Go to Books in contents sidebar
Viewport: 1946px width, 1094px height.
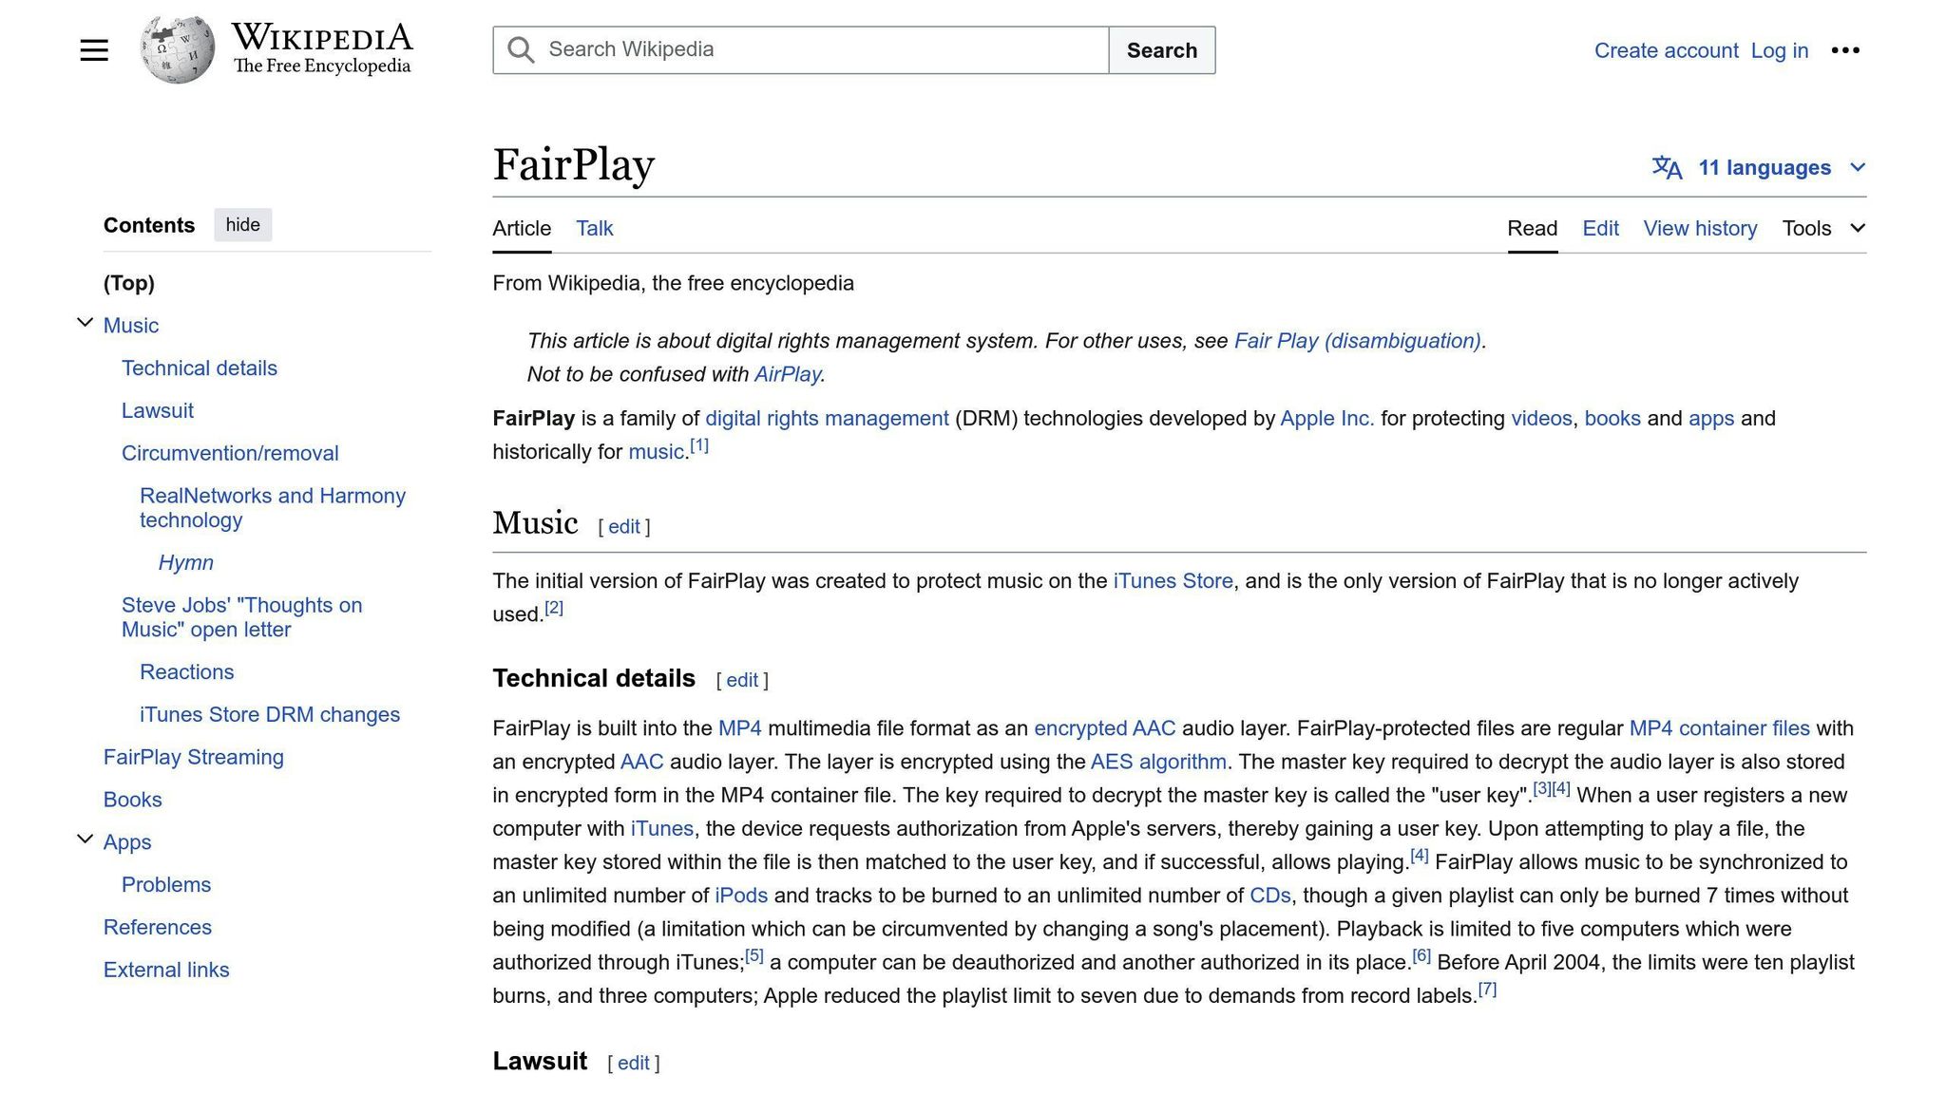[x=133, y=800]
